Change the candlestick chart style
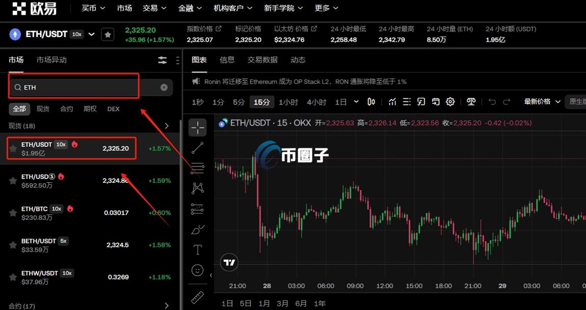 (x=371, y=102)
